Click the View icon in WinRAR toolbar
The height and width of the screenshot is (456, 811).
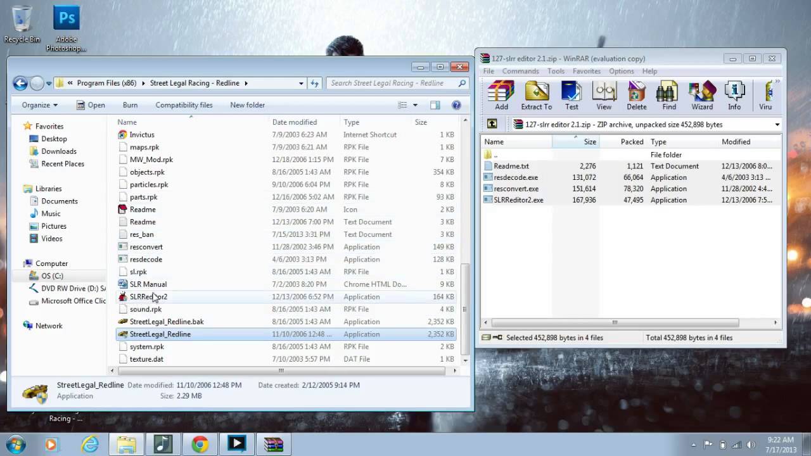coord(604,96)
